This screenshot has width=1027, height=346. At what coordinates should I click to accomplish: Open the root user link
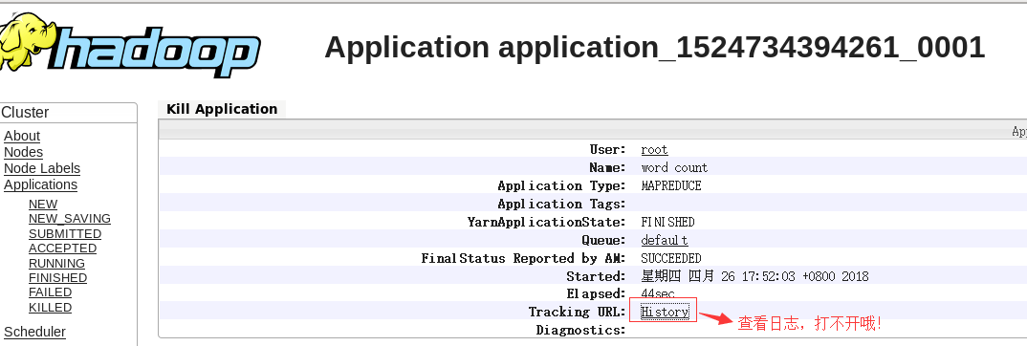654,150
